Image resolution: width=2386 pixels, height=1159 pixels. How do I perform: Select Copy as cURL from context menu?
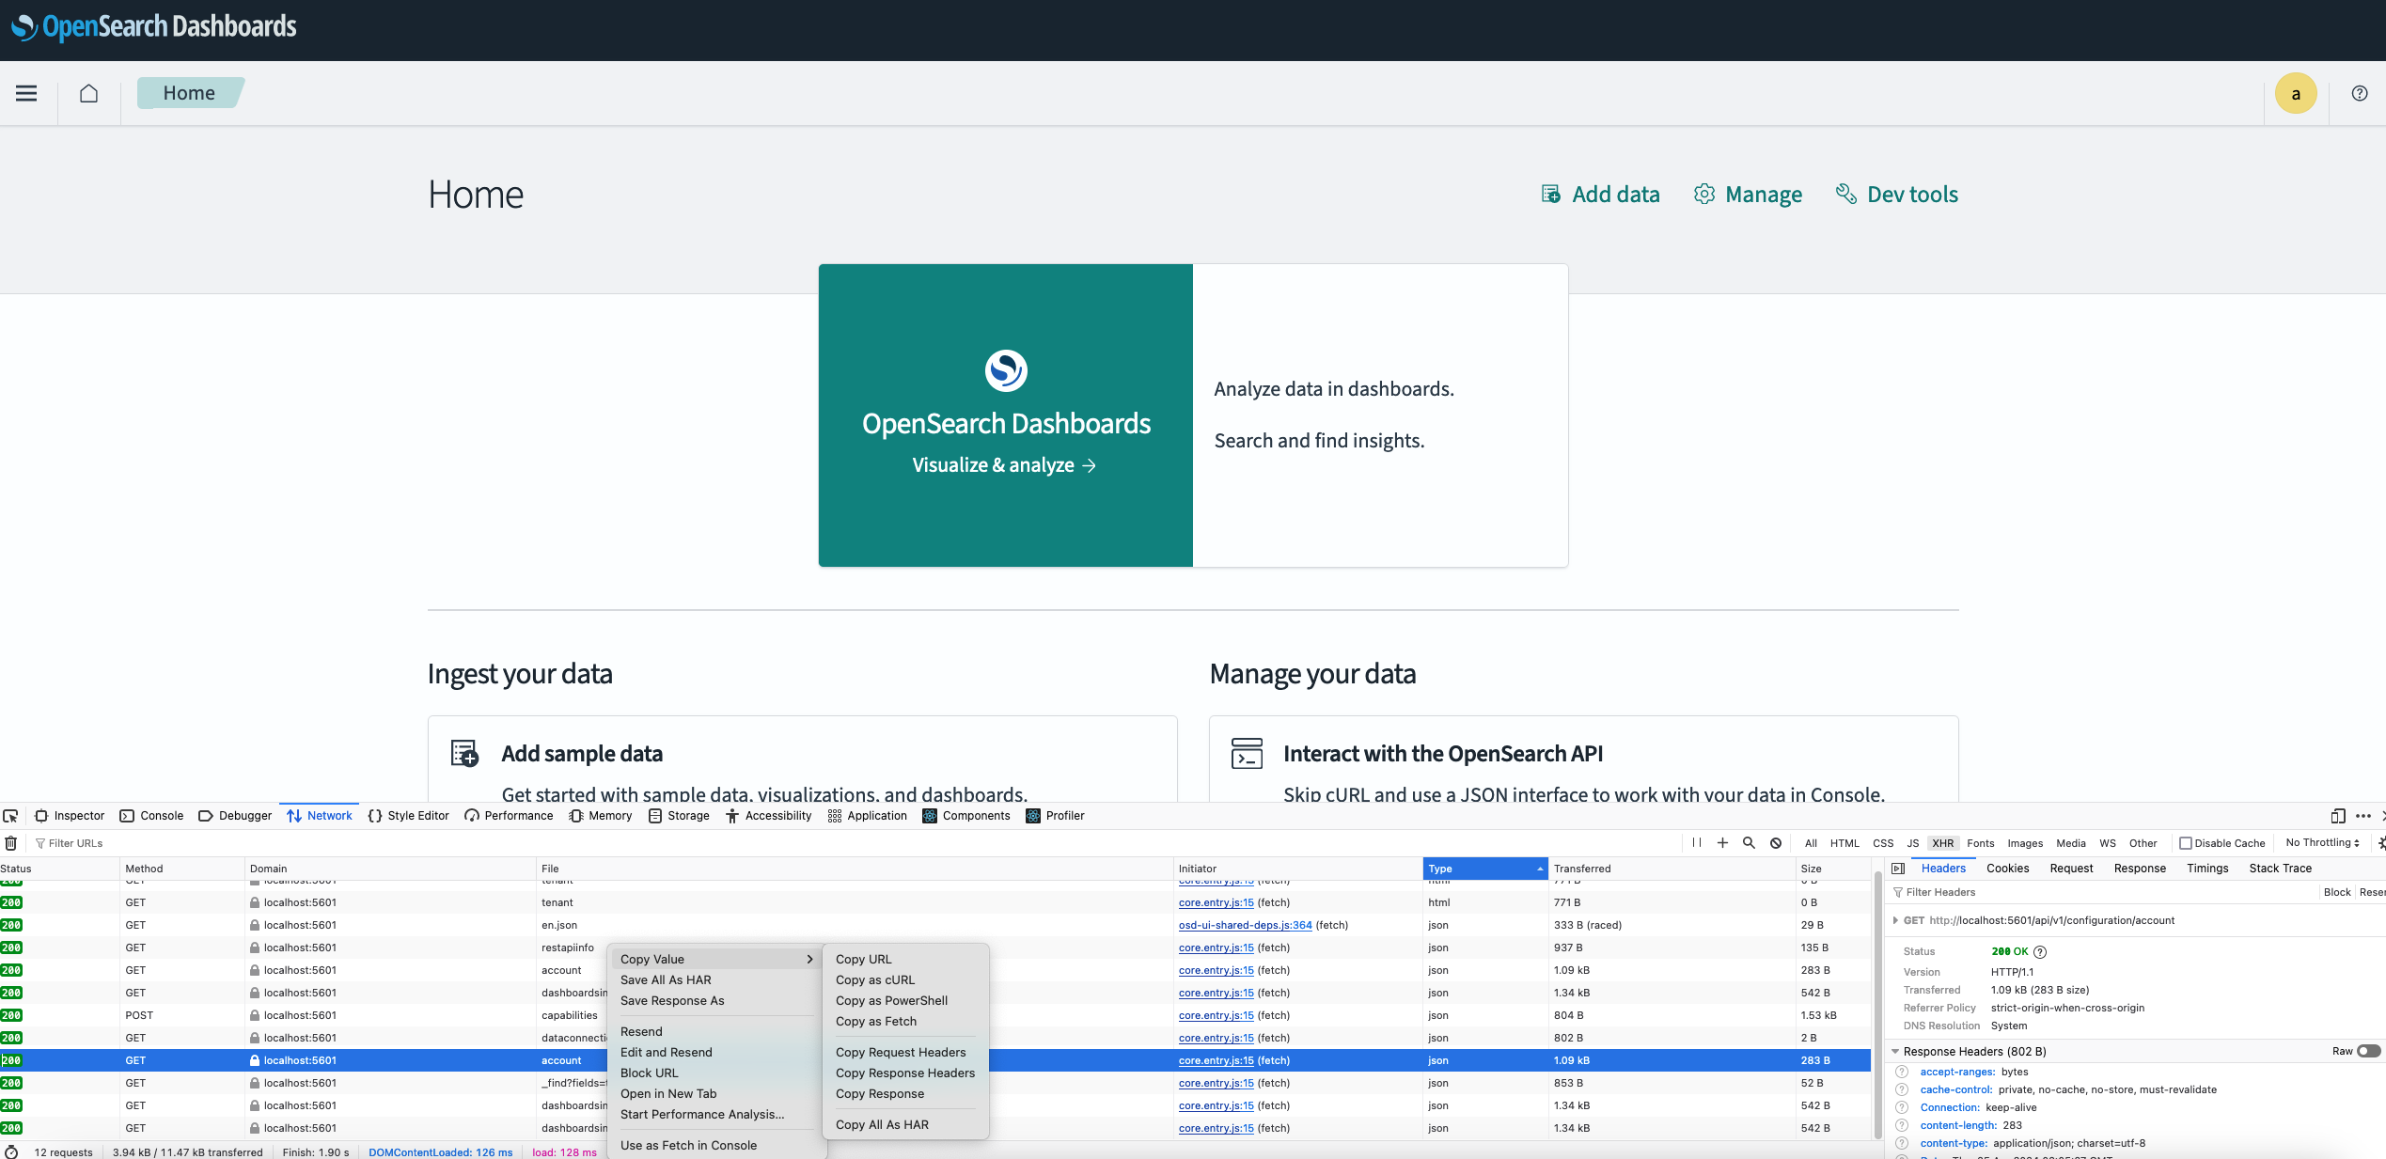click(875, 979)
